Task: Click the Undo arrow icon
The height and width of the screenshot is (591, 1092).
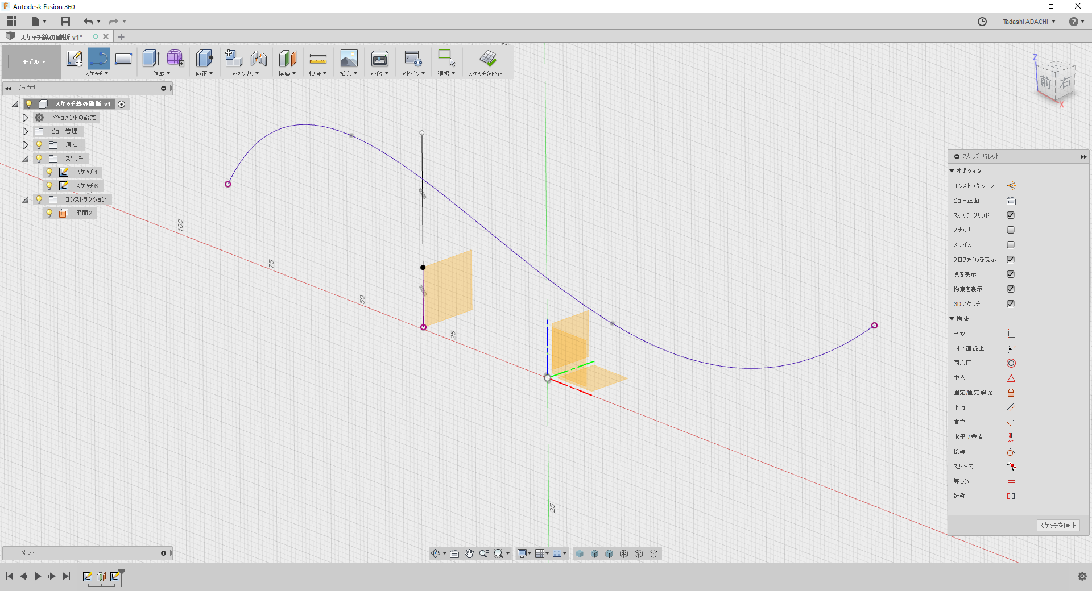Action: (x=88, y=22)
